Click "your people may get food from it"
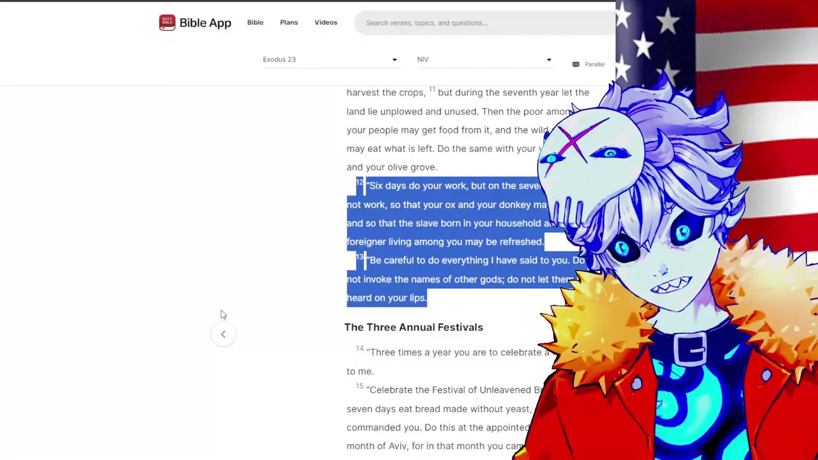The height and width of the screenshot is (460, 818). 419,130
